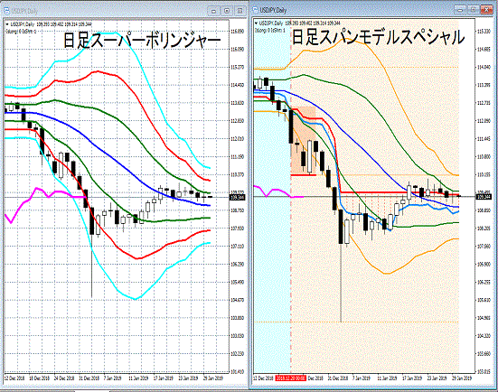498x392 pixels.
Task: Minimize the right USDJPY chart window
Action: [460, 10]
